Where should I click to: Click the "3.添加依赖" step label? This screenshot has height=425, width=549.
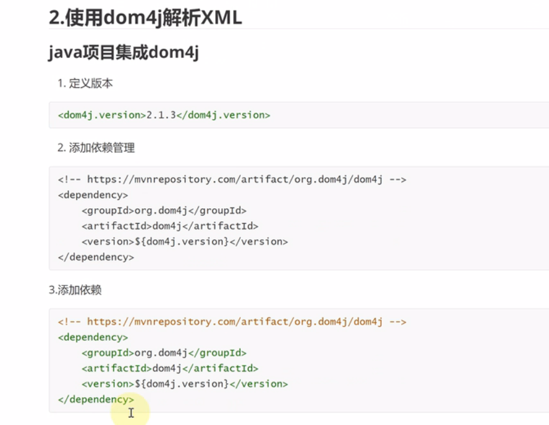pyautogui.click(x=75, y=290)
